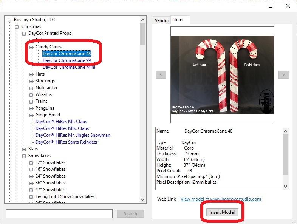Viewport: 297px width, 224px height.
Task: Expand the Penguins node
Action: (31, 108)
